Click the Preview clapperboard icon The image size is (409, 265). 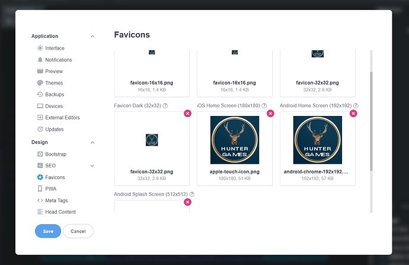pyautogui.click(x=40, y=71)
